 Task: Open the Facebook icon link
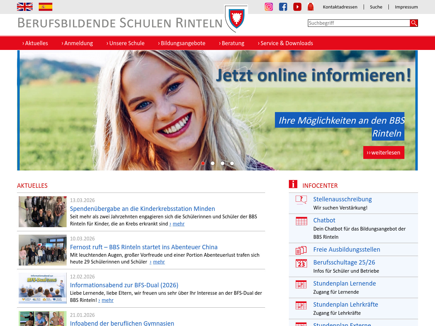click(283, 7)
